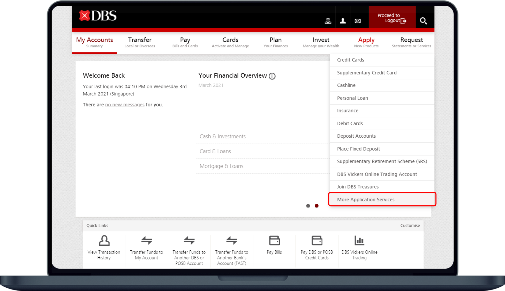
Task: Select Insurance menu entry
Action: click(382, 111)
